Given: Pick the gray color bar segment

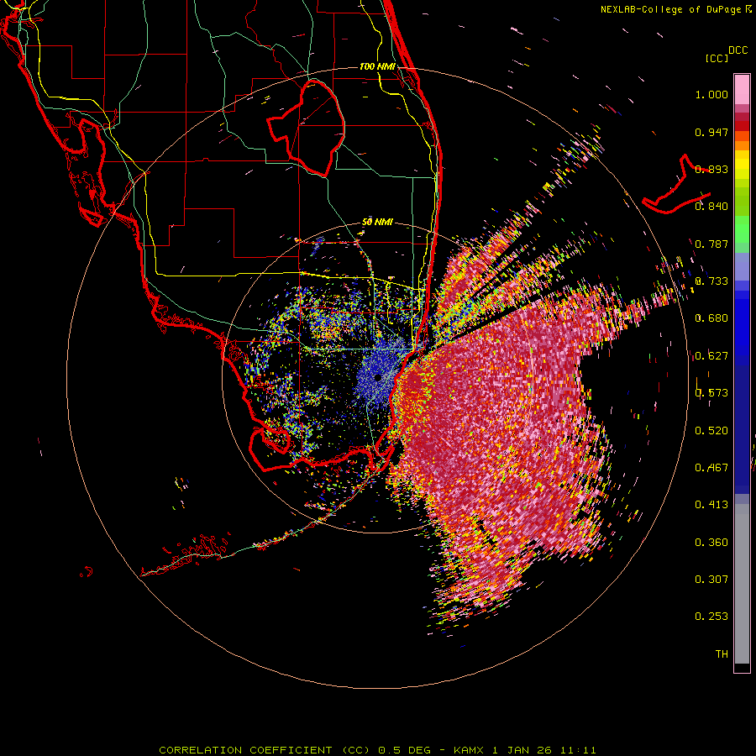Looking at the screenshot, I should (742, 584).
